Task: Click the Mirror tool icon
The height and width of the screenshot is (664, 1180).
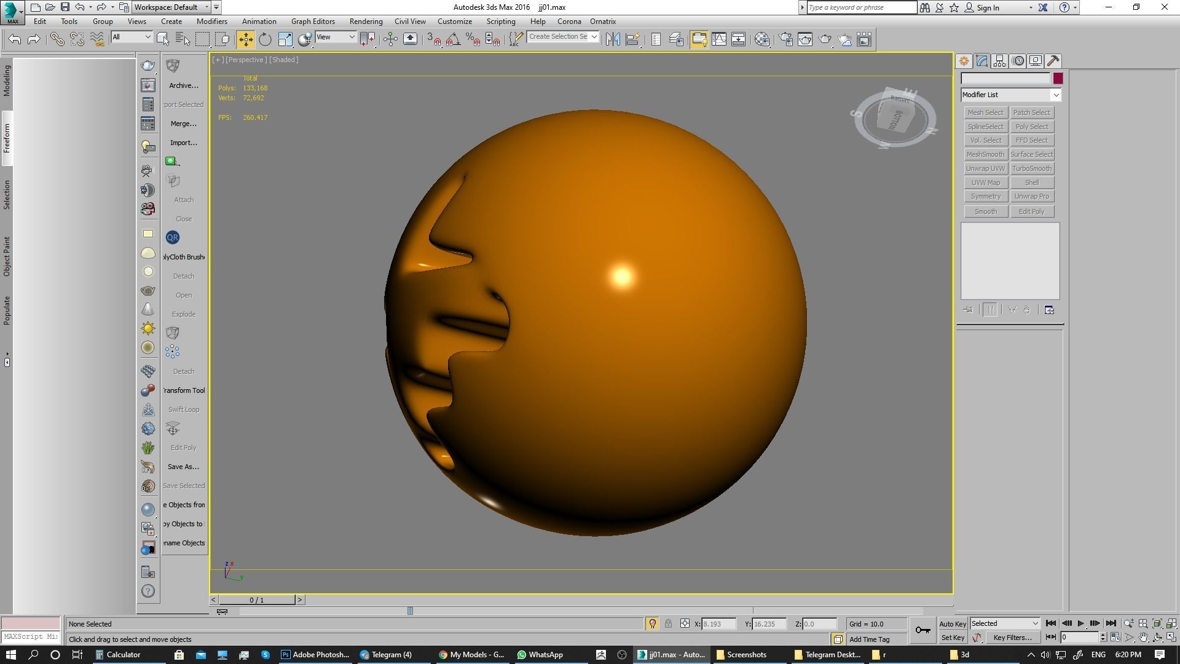Action: tap(612, 39)
